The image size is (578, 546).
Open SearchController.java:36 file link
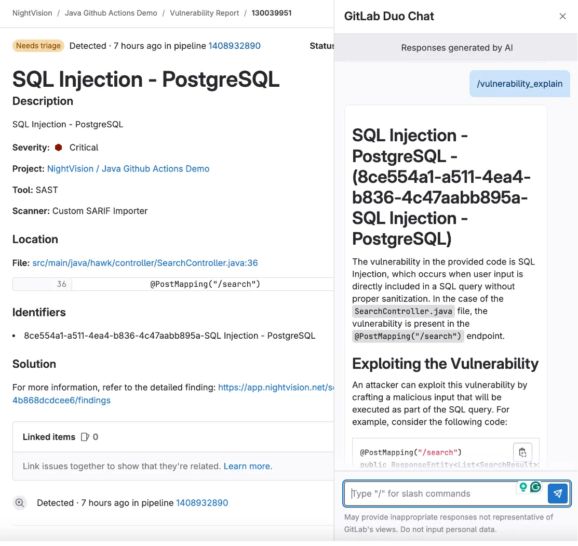(x=145, y=263)
